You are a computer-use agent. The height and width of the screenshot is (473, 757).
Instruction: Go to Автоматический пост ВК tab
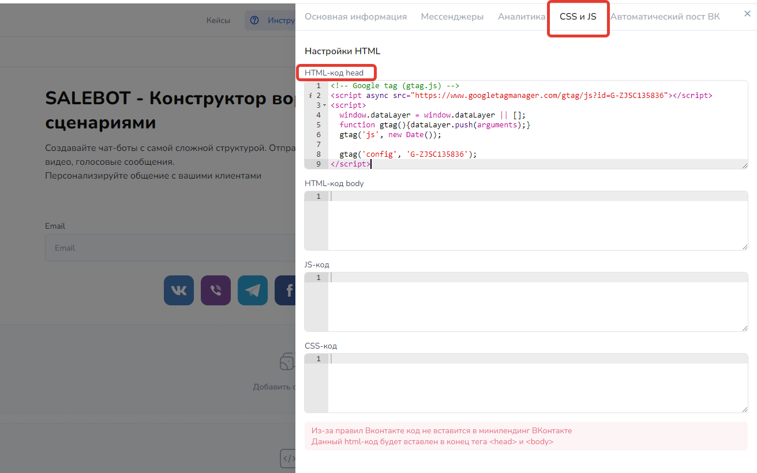tap(665, 17)
